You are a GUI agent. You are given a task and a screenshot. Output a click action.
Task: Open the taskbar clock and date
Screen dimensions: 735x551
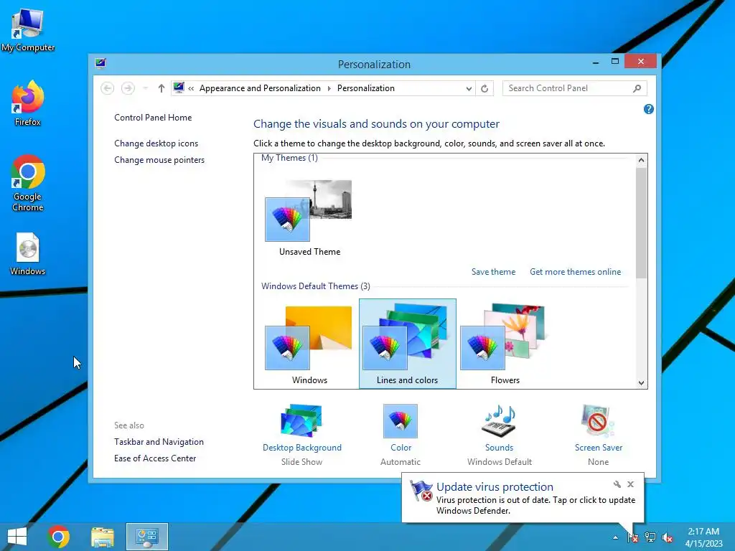click(x=703, y=537)
